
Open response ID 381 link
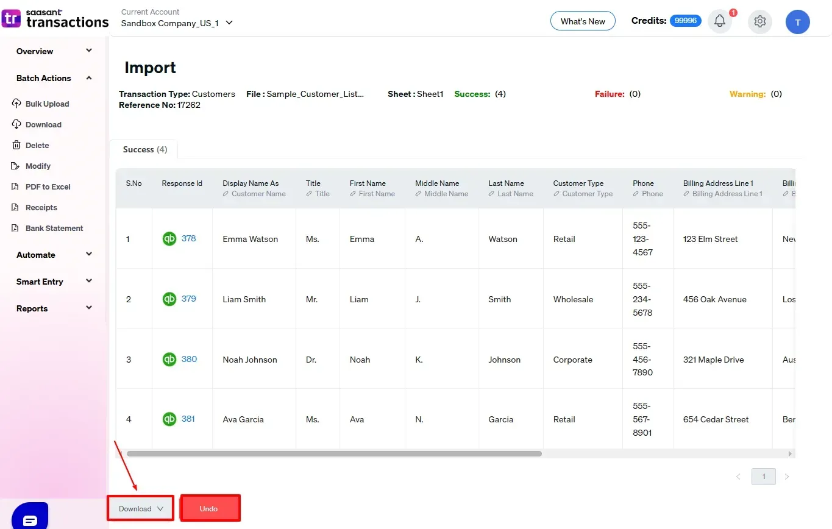click(x=188, y=419)
